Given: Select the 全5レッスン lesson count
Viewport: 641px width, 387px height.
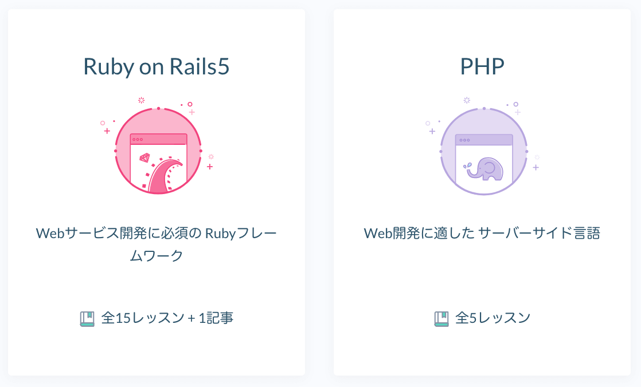Looking at the screenshot, I should (x=493, y=318).
